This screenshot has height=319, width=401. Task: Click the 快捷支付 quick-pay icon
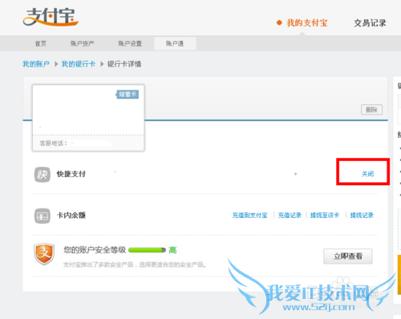[43, 175]
